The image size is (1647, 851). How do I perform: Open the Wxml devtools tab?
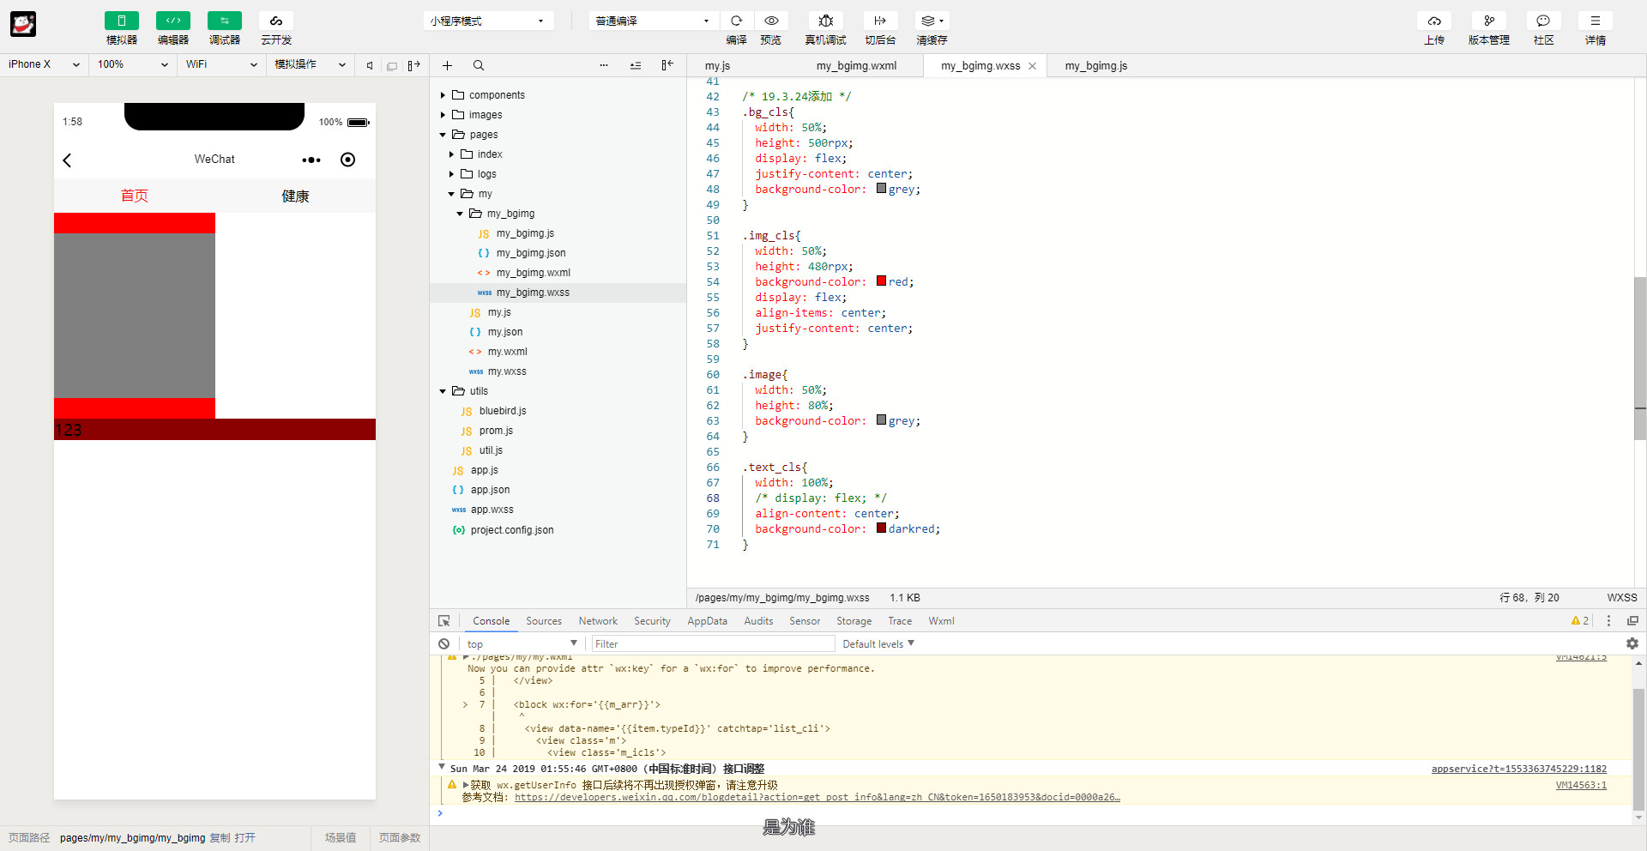(941, 621)
